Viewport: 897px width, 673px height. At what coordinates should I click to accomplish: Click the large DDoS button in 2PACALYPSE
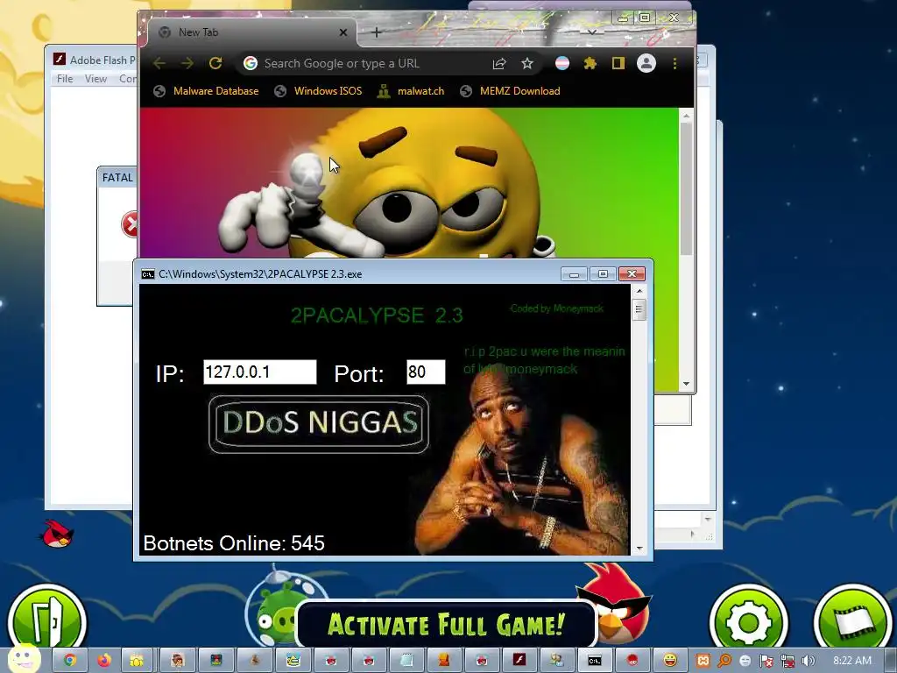319,424
